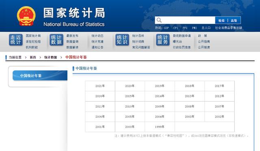The image size is (260, 151).
Task: Open the 公开指南 menu link
Action: coord(204,41)
